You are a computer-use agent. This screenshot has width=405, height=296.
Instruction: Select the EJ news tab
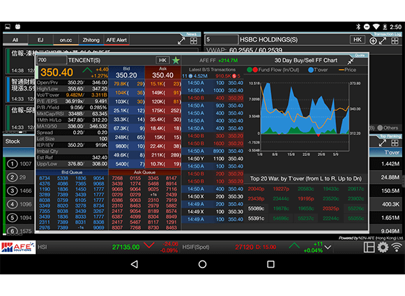click(40, 40)
